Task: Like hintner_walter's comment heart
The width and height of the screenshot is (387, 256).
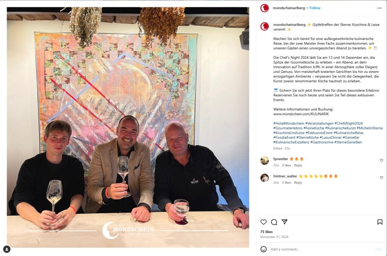Action: (381, 177)
